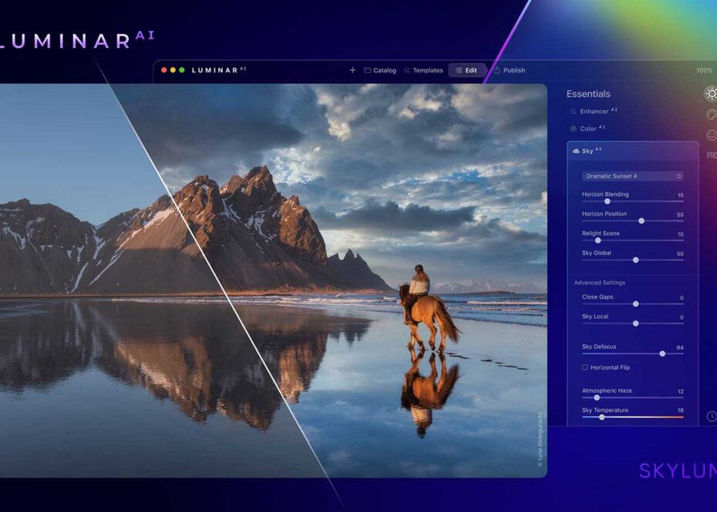Select the Portrait face icon

pyautogui.click(x=712, y=136)
